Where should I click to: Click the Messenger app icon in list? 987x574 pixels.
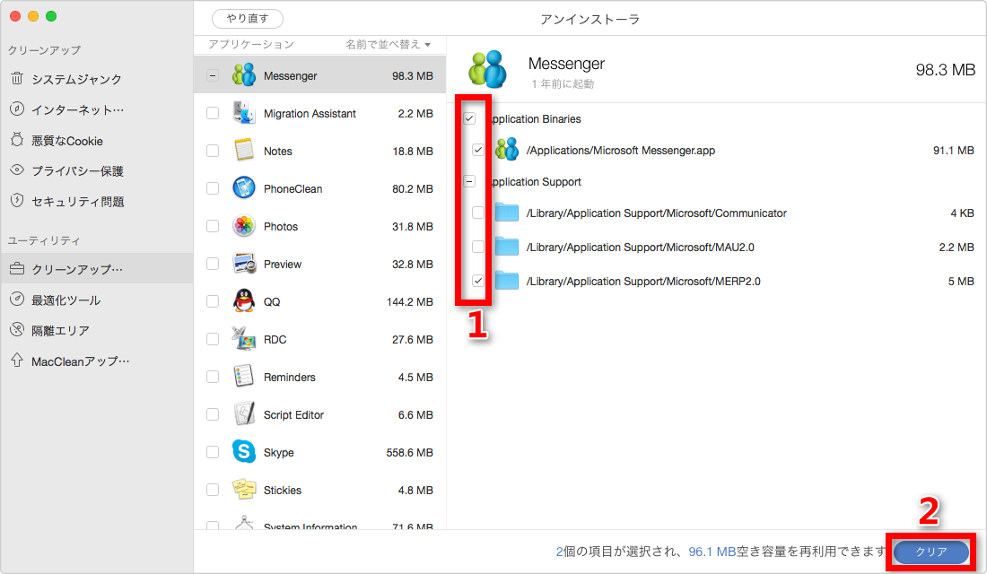coord(243,75)
